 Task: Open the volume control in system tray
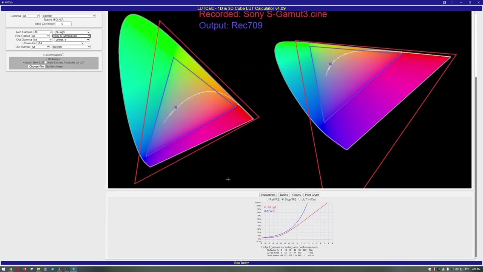point(457,269)
